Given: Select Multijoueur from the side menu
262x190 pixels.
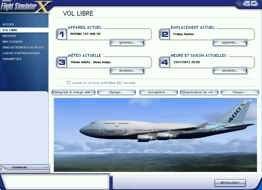Looking at the screenshot, I should click(x=12, y=42).
